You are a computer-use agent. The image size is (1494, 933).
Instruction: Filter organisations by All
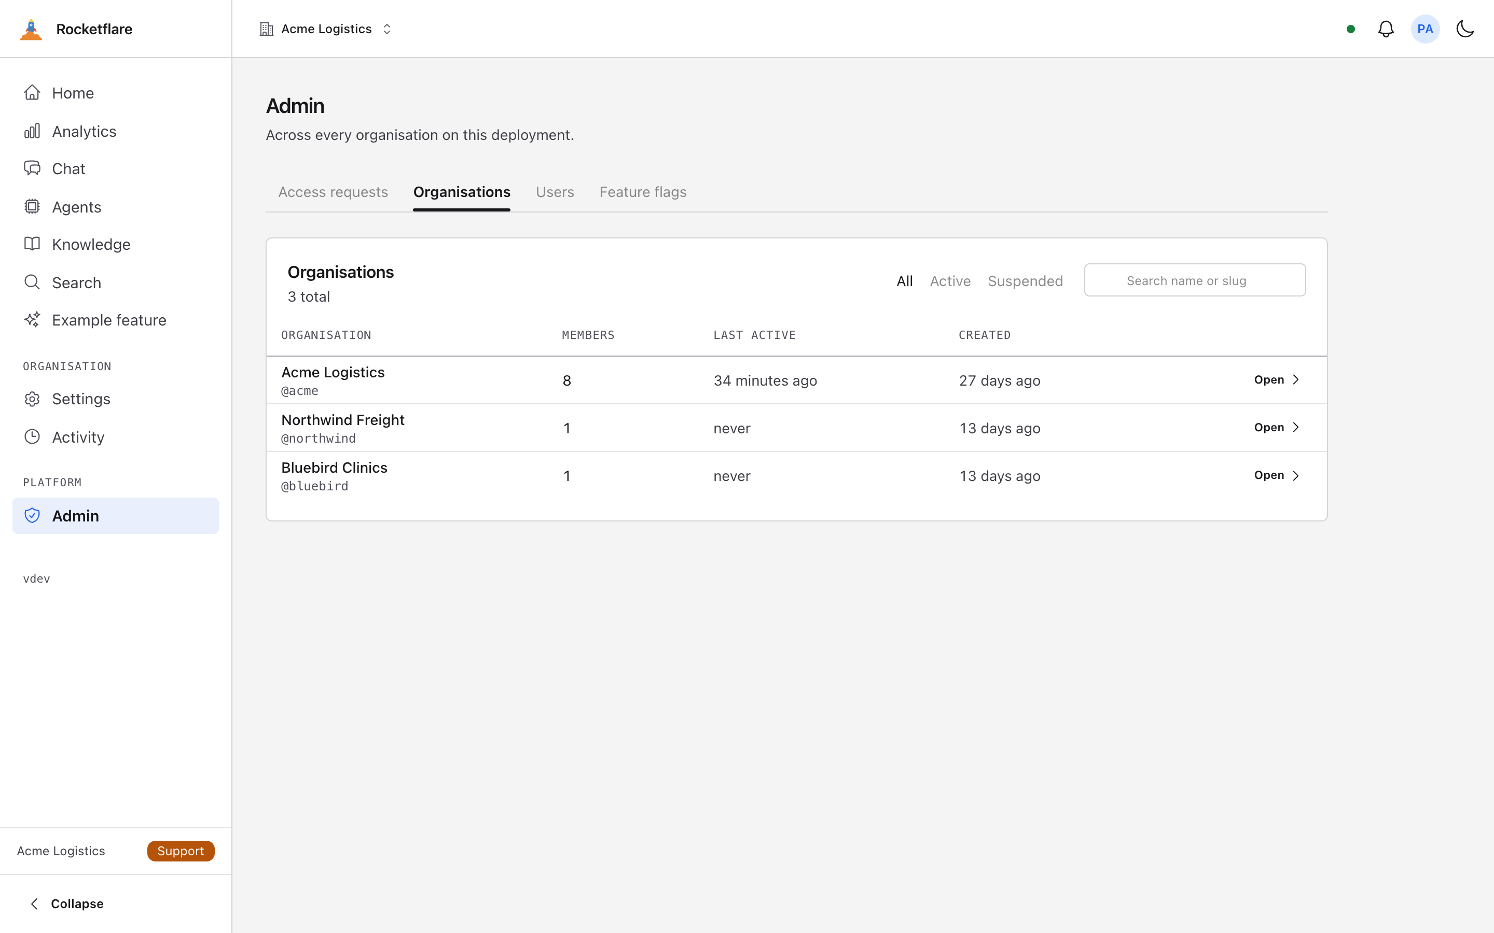click(904, 281)
